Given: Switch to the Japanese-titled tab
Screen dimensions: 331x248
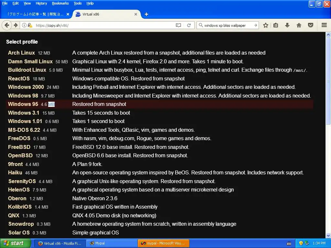Looking at the screenshot, I should 36,14.
